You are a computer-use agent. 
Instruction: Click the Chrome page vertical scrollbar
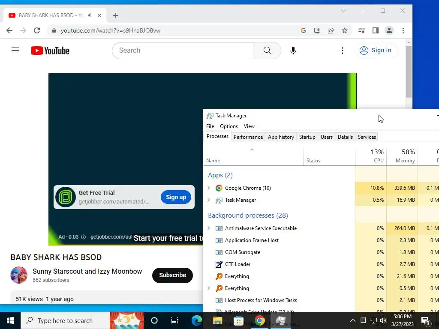point(409,72)
